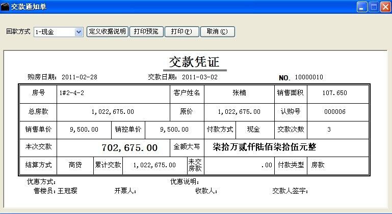Select the 房号 value 1#2-4-2
Image resolution: width=392 pixels, height=214 pixels.
coord(72,93)
